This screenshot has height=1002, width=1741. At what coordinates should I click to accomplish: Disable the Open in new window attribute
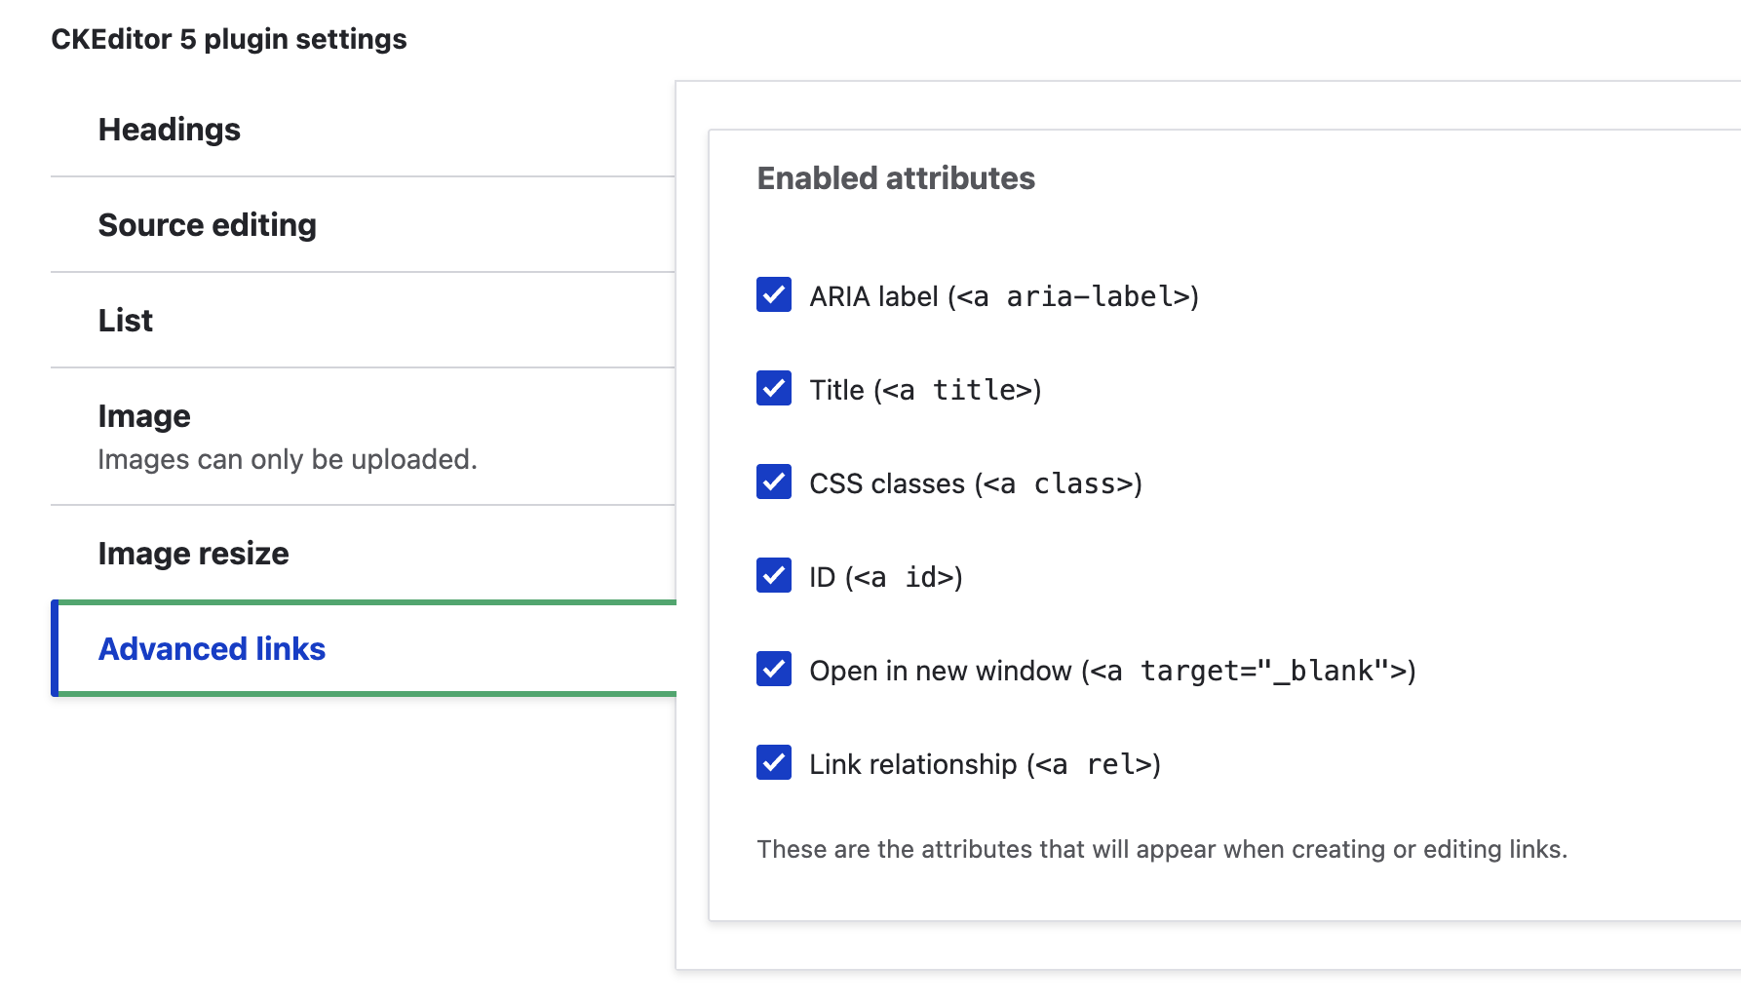(773, 670)
